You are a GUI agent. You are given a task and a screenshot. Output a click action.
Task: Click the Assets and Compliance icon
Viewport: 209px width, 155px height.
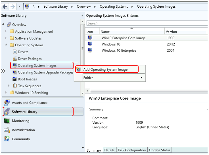tap(7, 103)
